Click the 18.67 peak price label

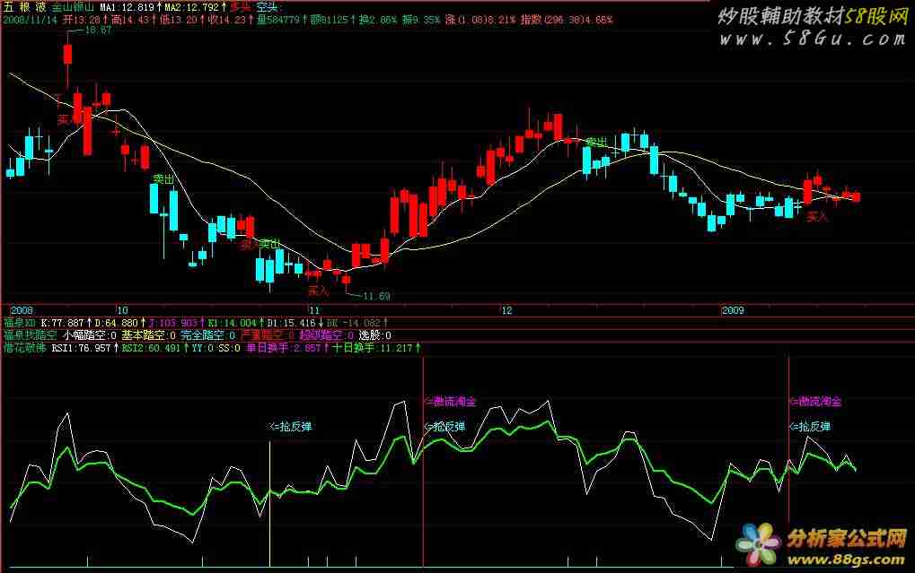click(x=98, y=30)
